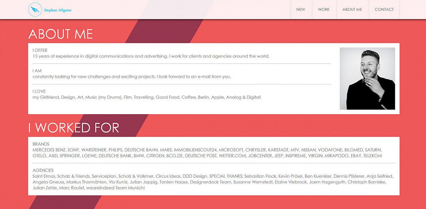Click the MICROSOFT brand name

point(231,150)
